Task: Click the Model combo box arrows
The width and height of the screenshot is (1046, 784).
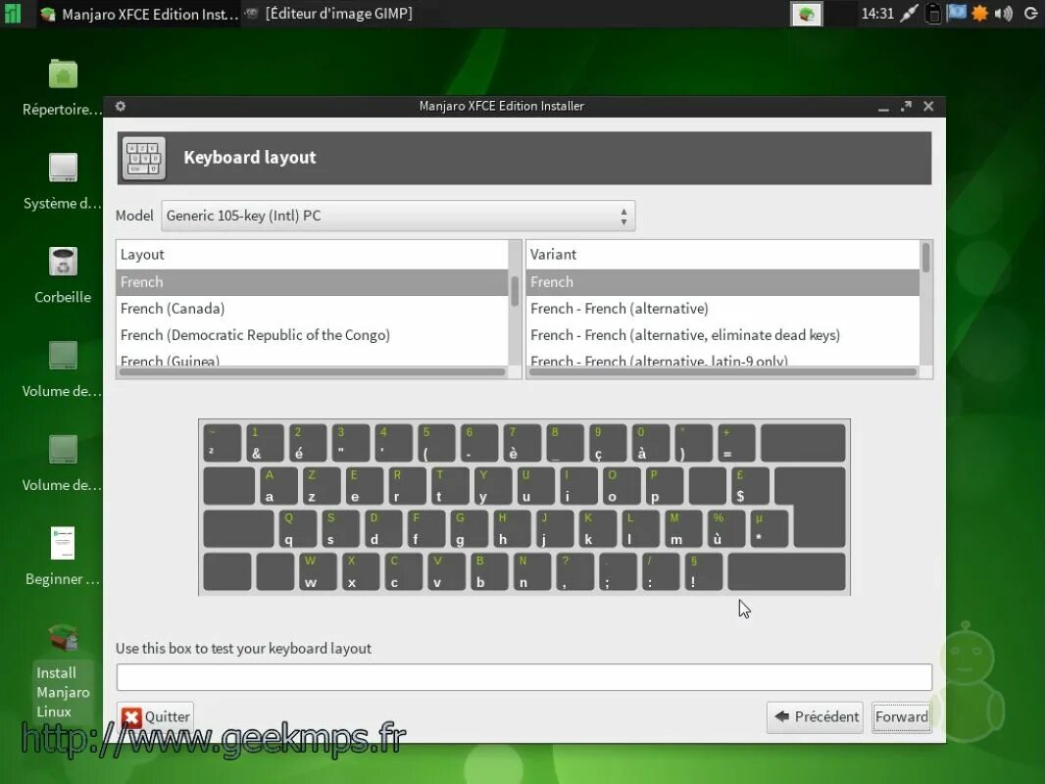Action: click(x=623, y=216)
